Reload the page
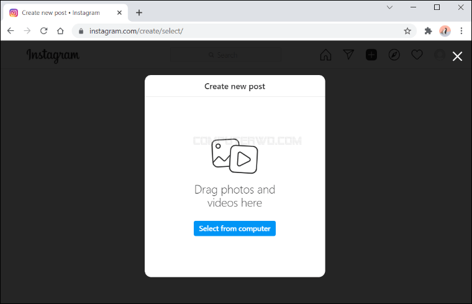Image resolution: width=472 pixels, height=304 pixels. click(x=44, y=30)
